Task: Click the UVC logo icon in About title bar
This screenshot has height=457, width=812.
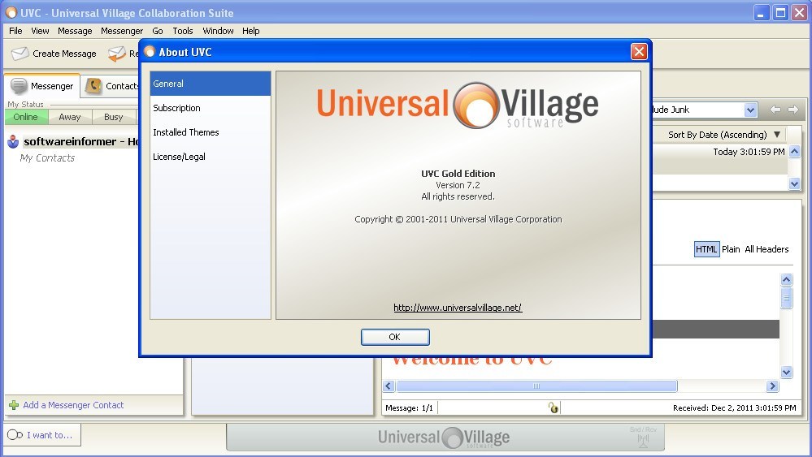Action: pyautogui.click(x=150, y=52)
